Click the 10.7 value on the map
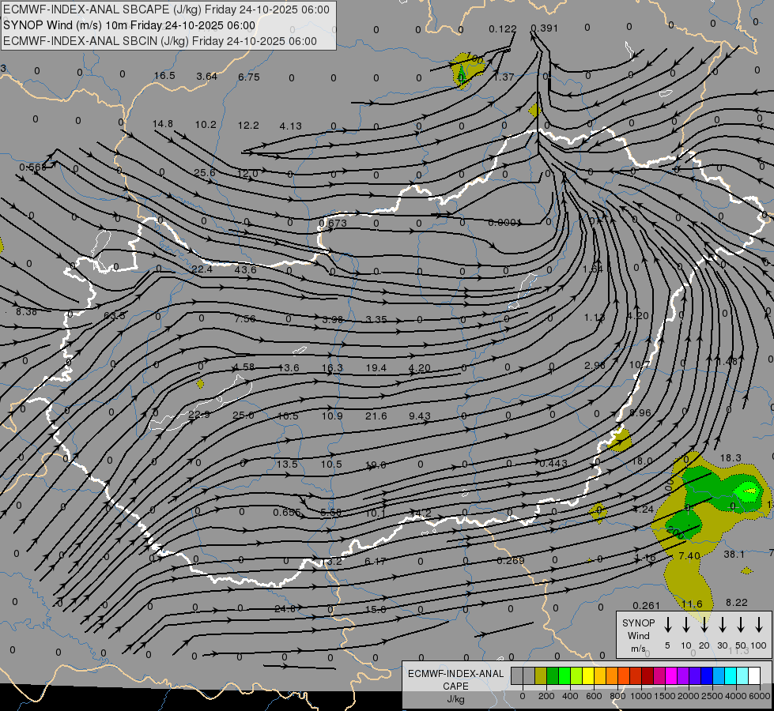The height and width of the screenshot is (711, 774). click(640, 365)
